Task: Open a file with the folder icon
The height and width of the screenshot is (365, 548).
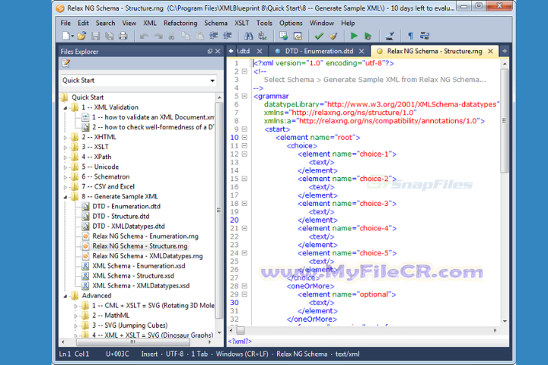Action: (x=81, y=36)
